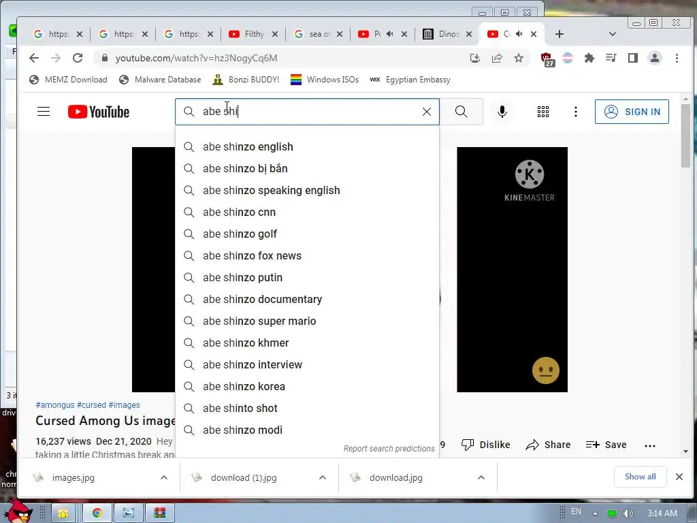Clear the search box with the X

pos(426,112)
